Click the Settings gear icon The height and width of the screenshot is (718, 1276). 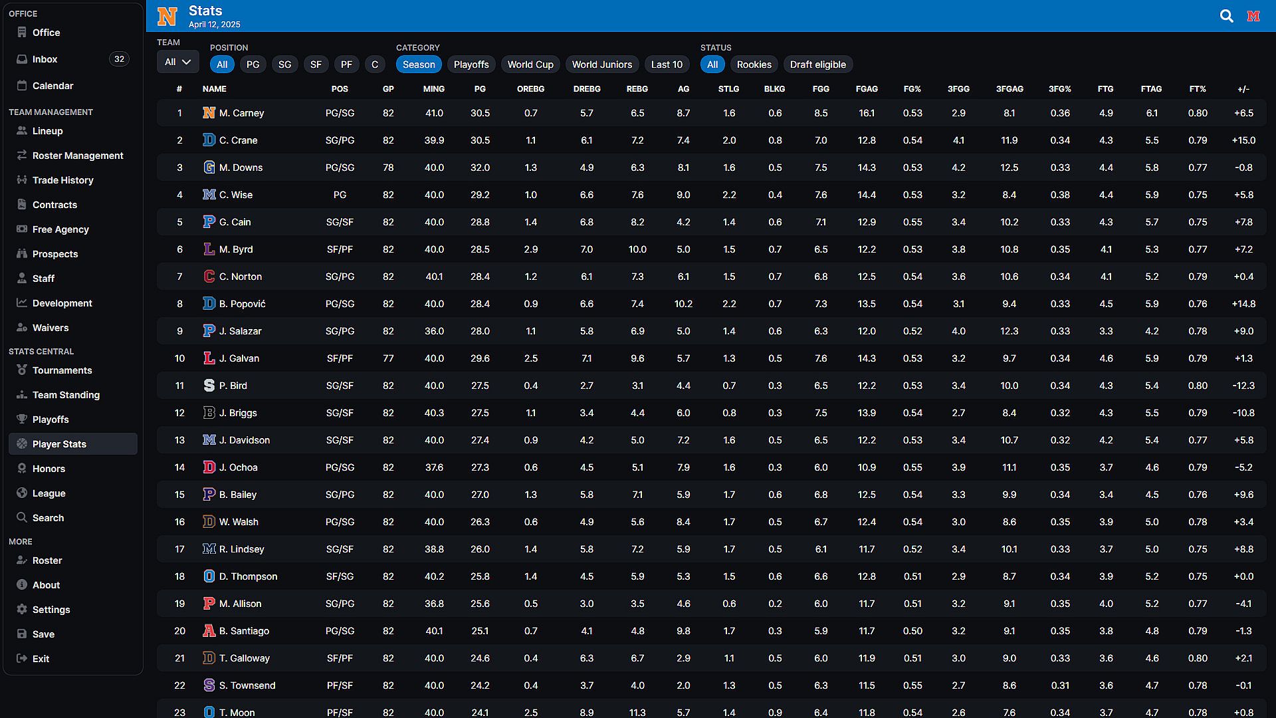(22, 610)
